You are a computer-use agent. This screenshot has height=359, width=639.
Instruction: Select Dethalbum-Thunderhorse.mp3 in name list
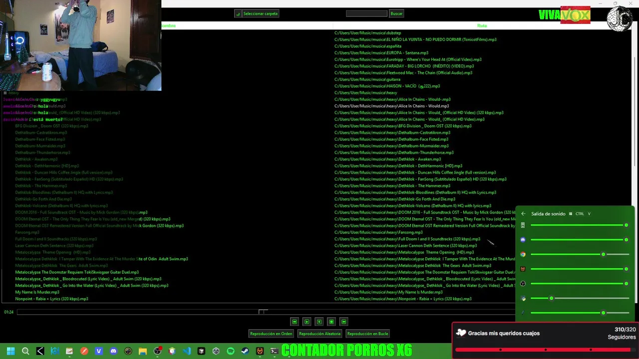pyautogui.click(x=42, y=153)
